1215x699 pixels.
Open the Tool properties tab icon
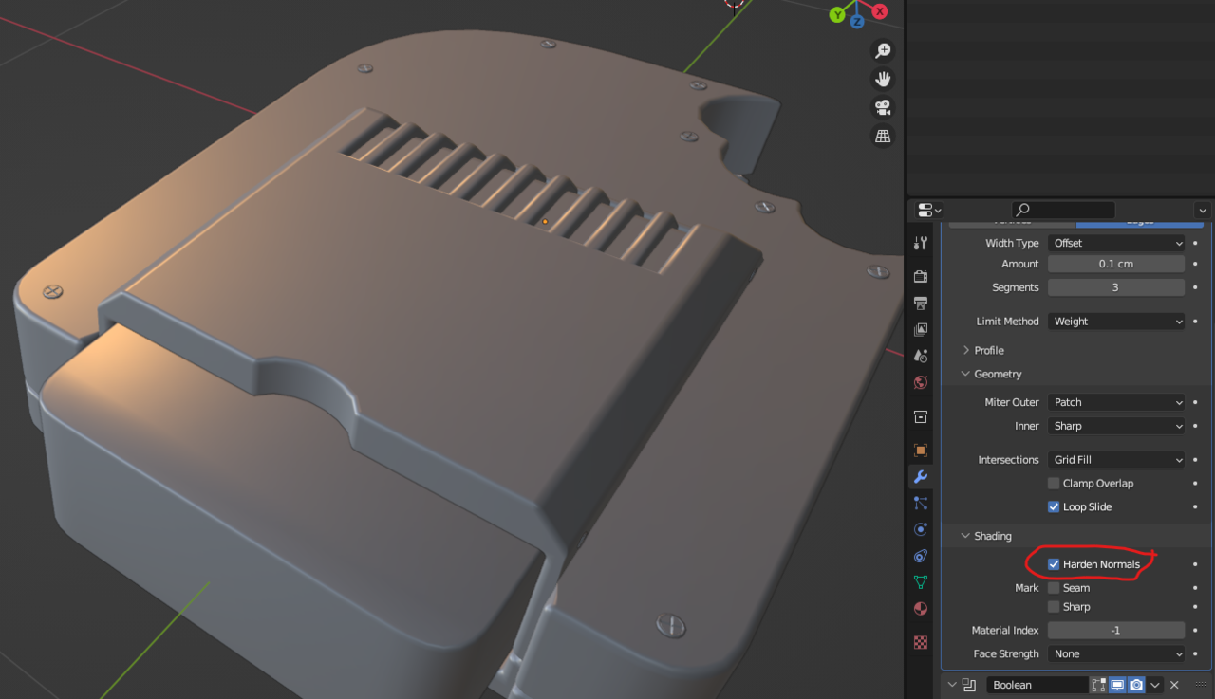click(x=920, y=243)
